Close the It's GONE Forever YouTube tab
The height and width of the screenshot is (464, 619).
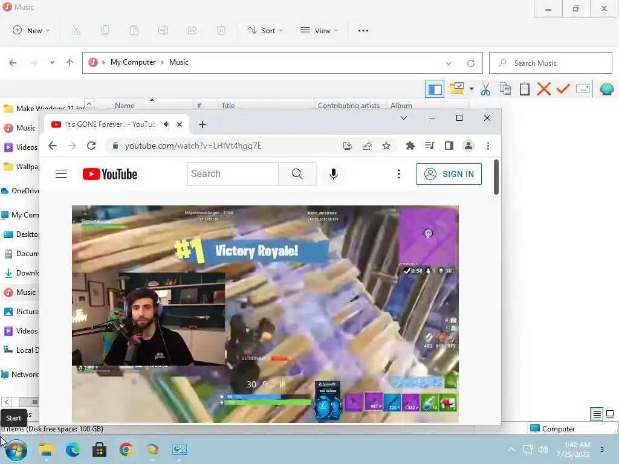pyautogui.click(x=180, y=124)
